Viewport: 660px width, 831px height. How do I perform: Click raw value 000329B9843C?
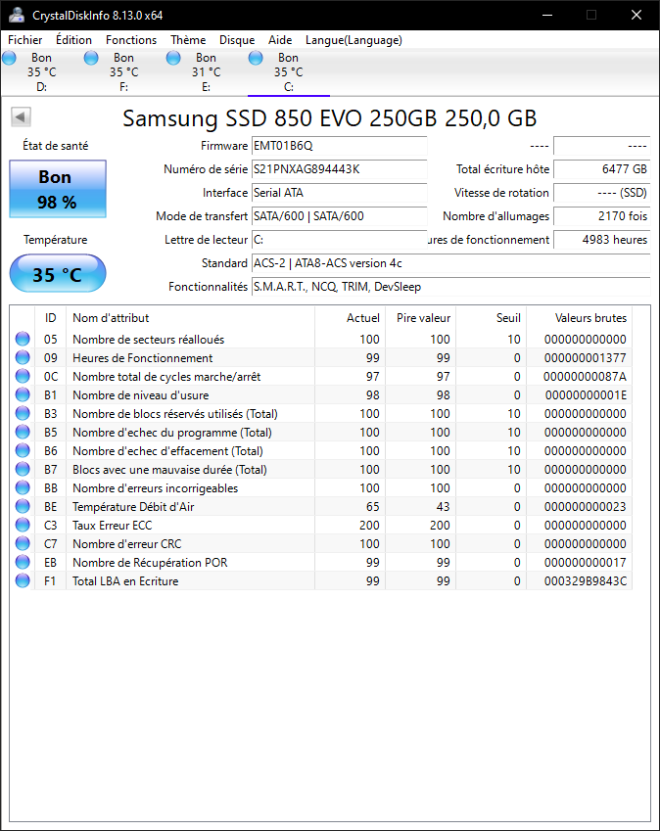[x=586, y=580]
